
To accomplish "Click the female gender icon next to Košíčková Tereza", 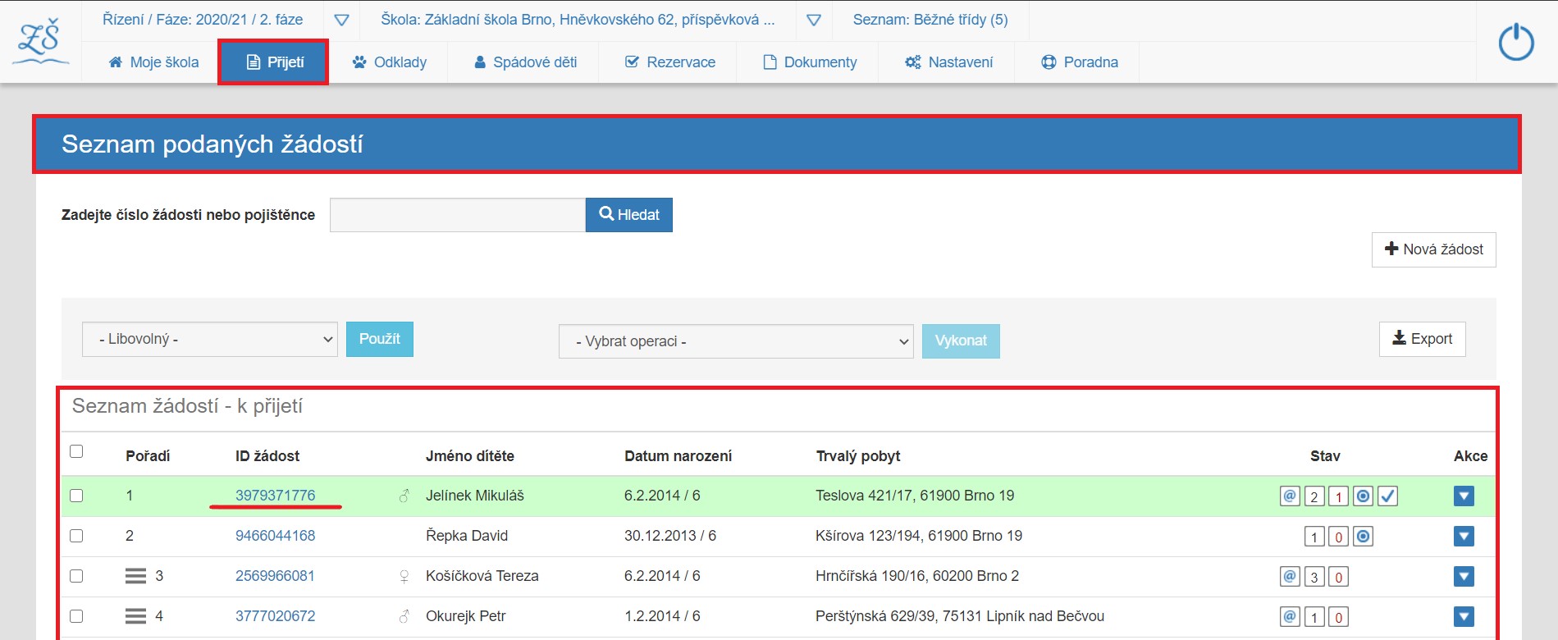I will tap(404, 577).
